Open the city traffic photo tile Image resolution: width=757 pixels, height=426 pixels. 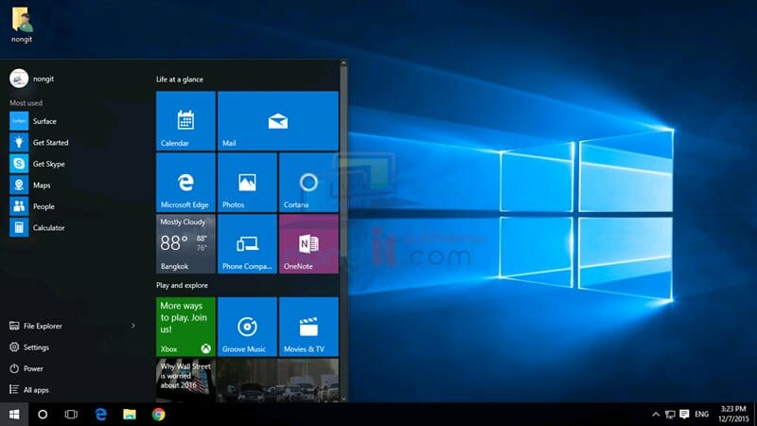pyautogui.click(x=278, y=381)
